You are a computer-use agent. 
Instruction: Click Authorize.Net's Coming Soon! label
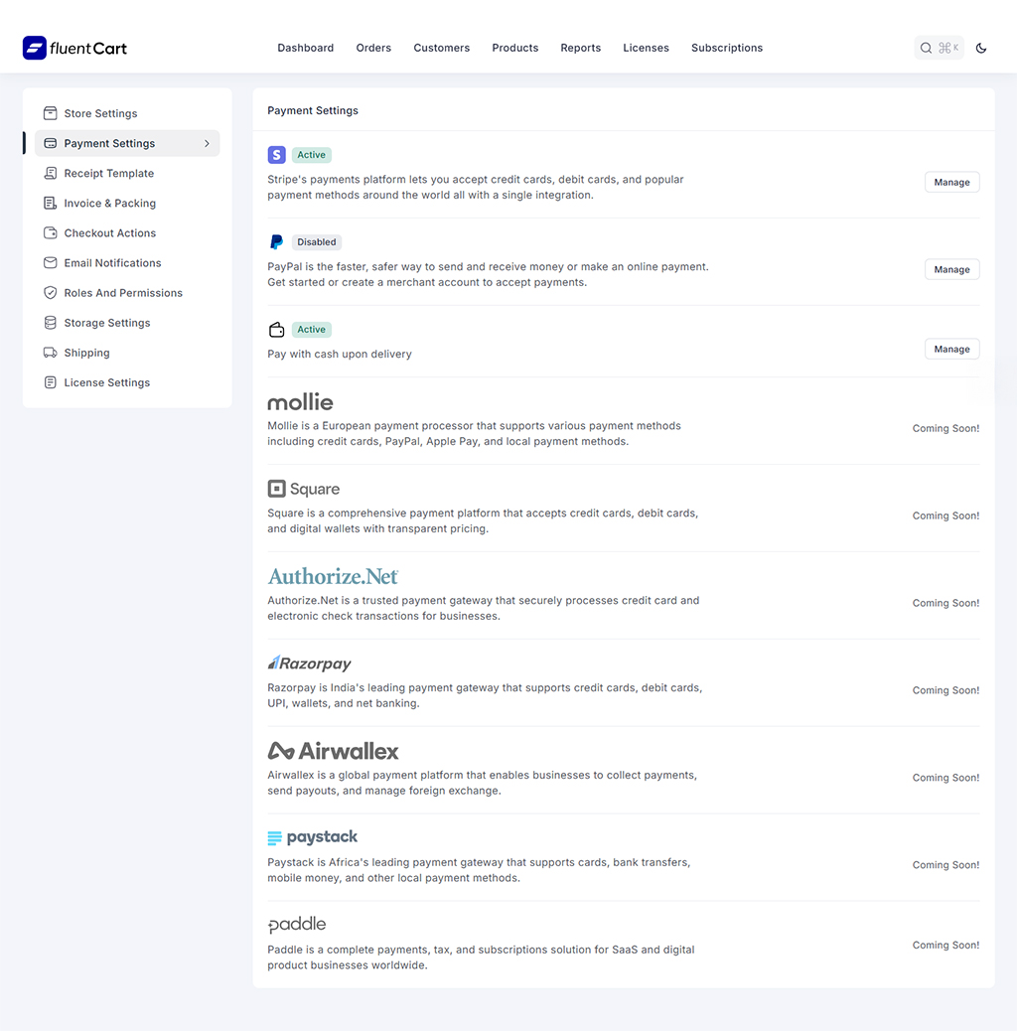946,603
